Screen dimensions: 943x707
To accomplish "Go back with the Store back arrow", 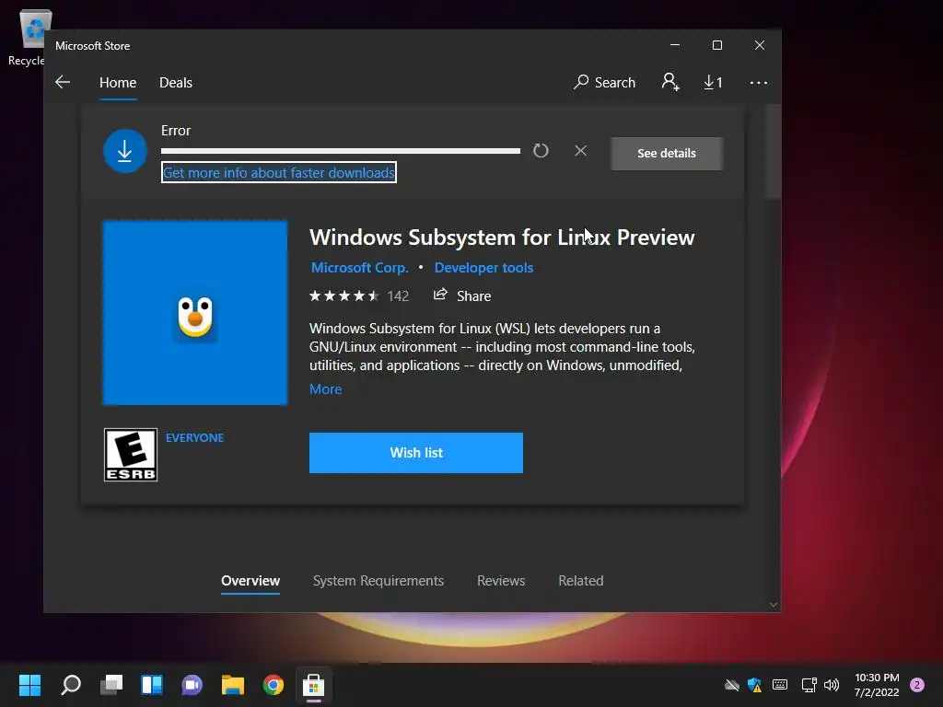I will click(63, 82).
